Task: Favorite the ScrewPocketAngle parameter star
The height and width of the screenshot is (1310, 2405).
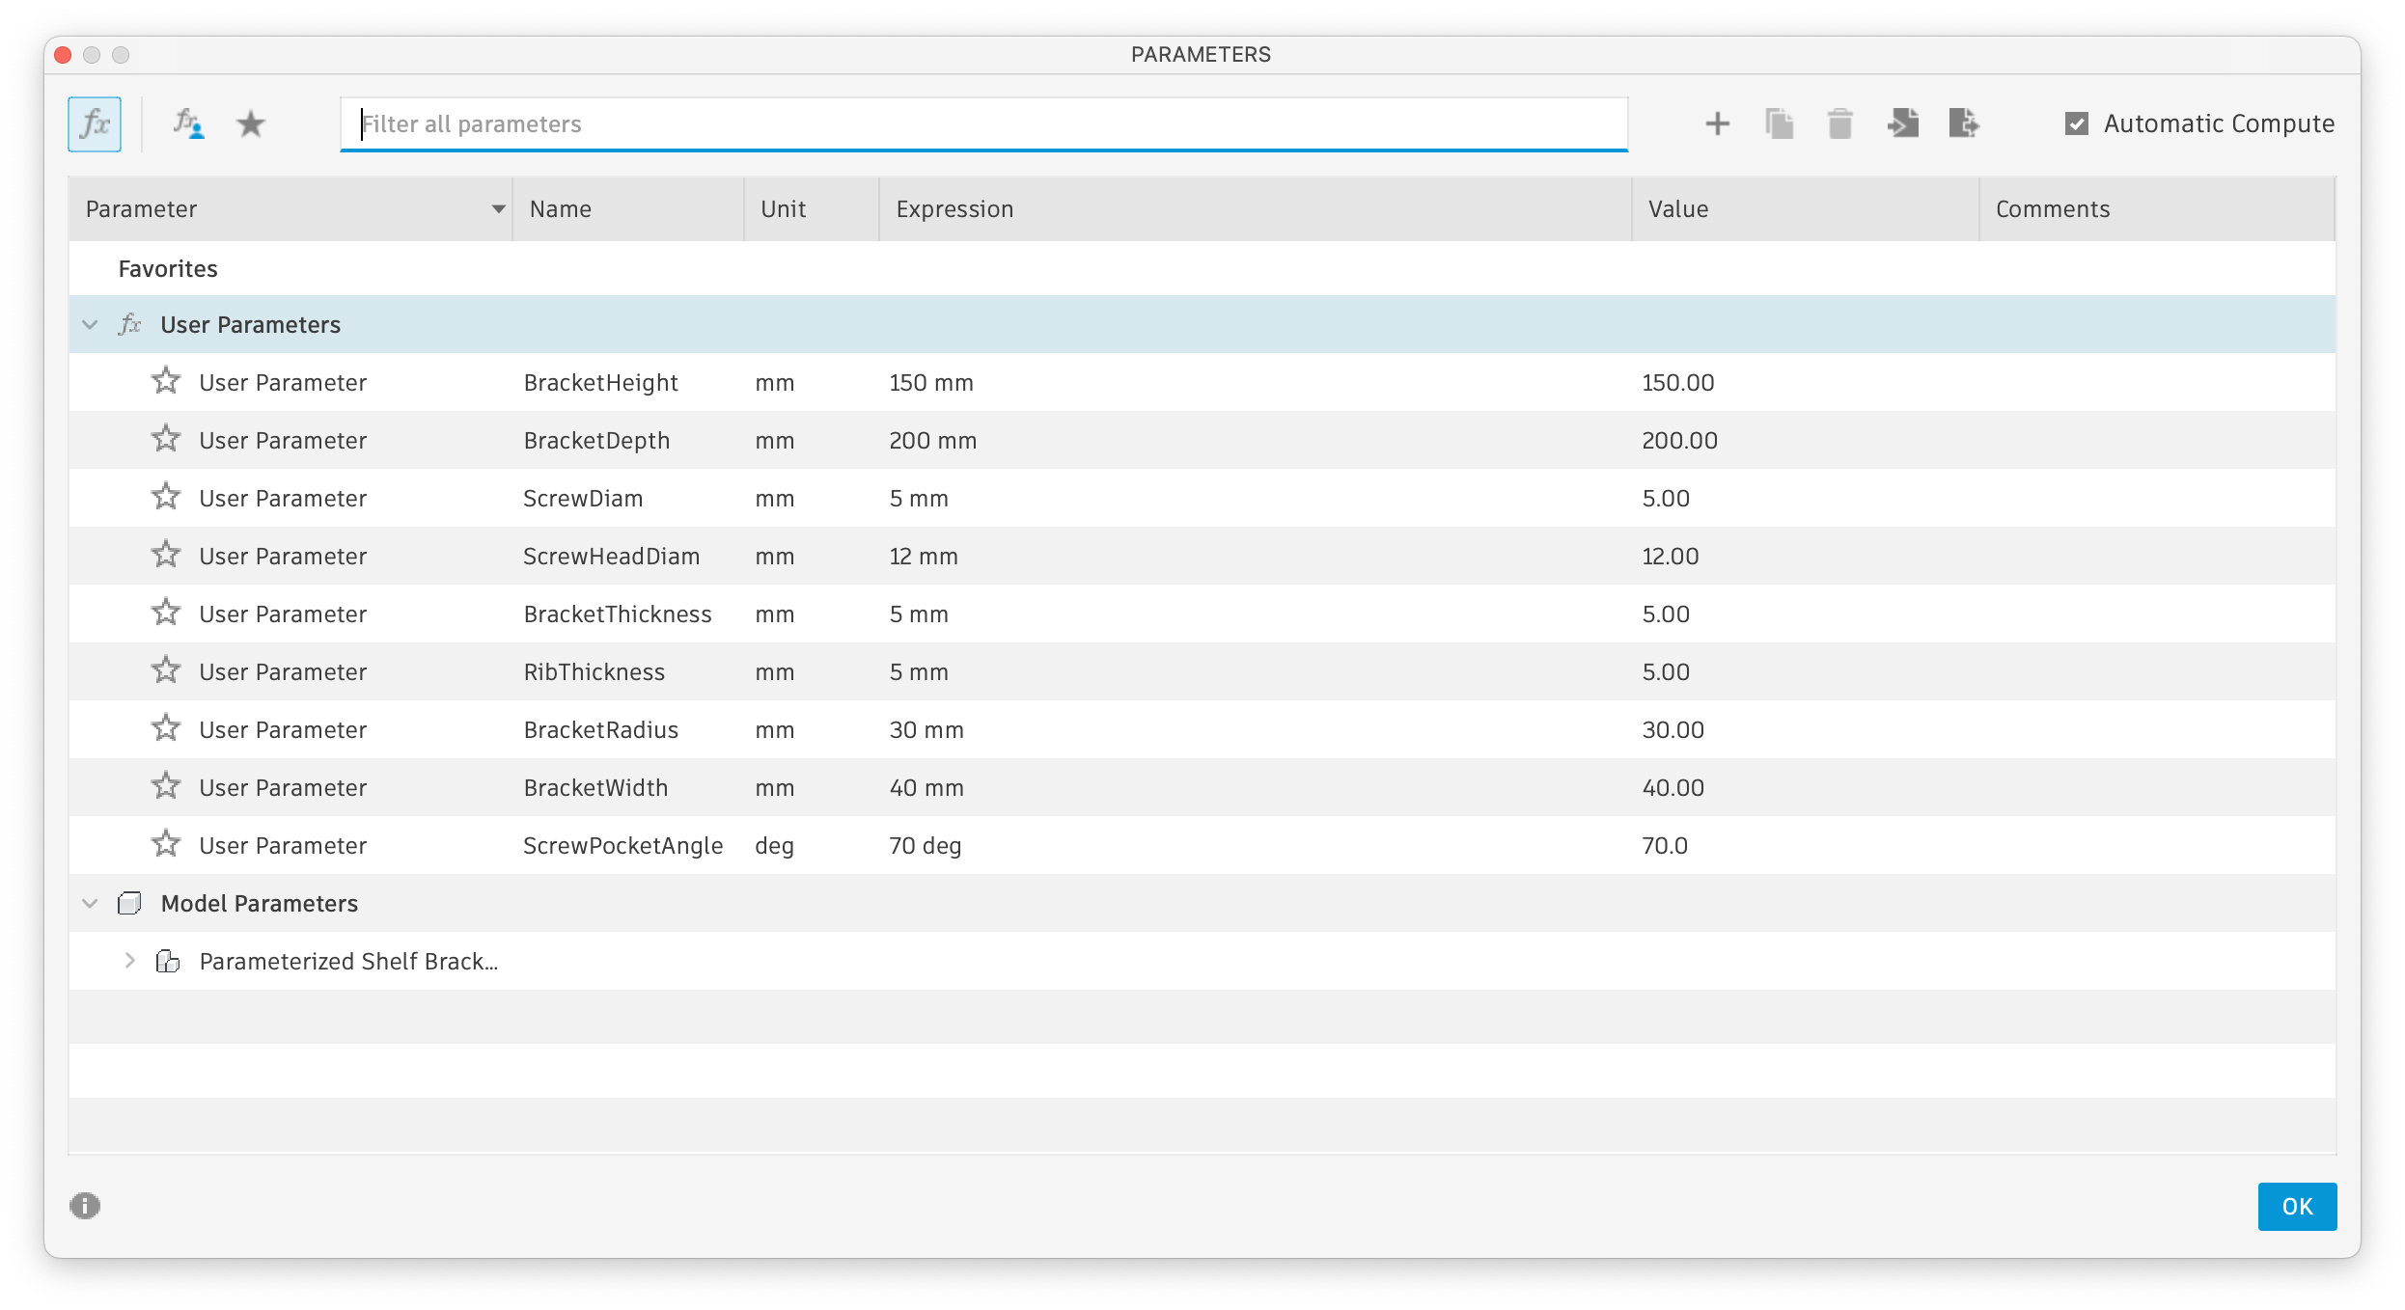Action: [x=166, y=844]
